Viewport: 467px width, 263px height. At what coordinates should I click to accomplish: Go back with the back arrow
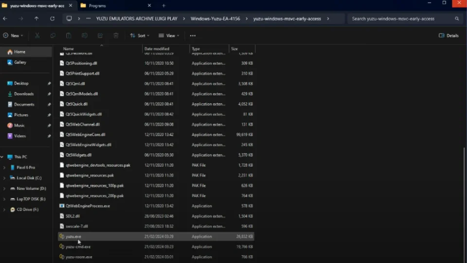click(5, 19)
